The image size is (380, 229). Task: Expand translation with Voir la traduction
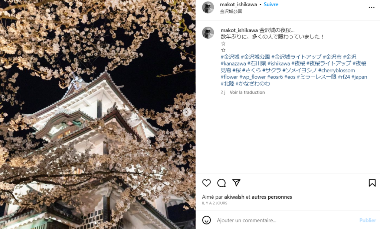247,92
